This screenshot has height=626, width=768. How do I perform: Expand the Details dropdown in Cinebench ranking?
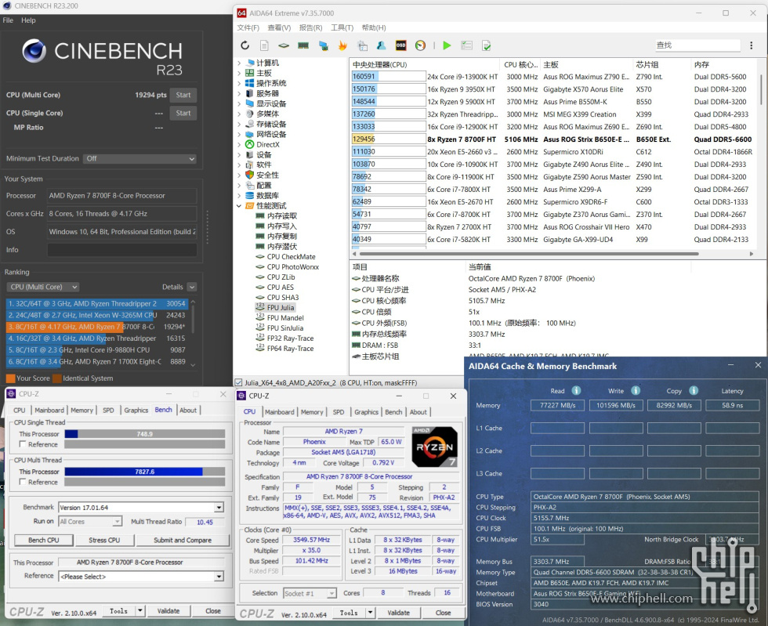192,287
